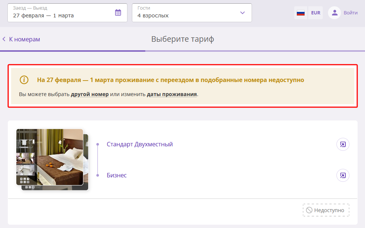
Task: Open details icon for Стандарт Двухместный
Action: click(x=343, y=144)
